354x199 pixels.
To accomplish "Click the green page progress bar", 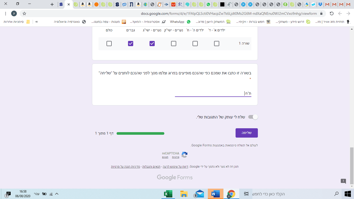I will tap(140, 133).
